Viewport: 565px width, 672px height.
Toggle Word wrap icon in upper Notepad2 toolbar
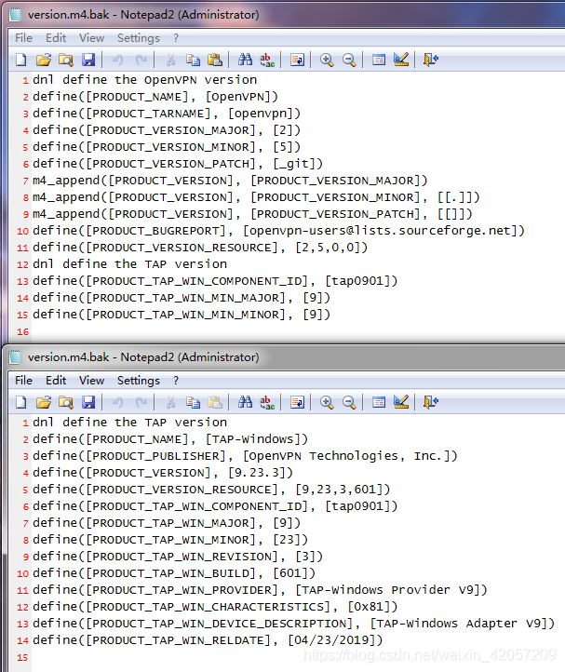tap(297, 60)
